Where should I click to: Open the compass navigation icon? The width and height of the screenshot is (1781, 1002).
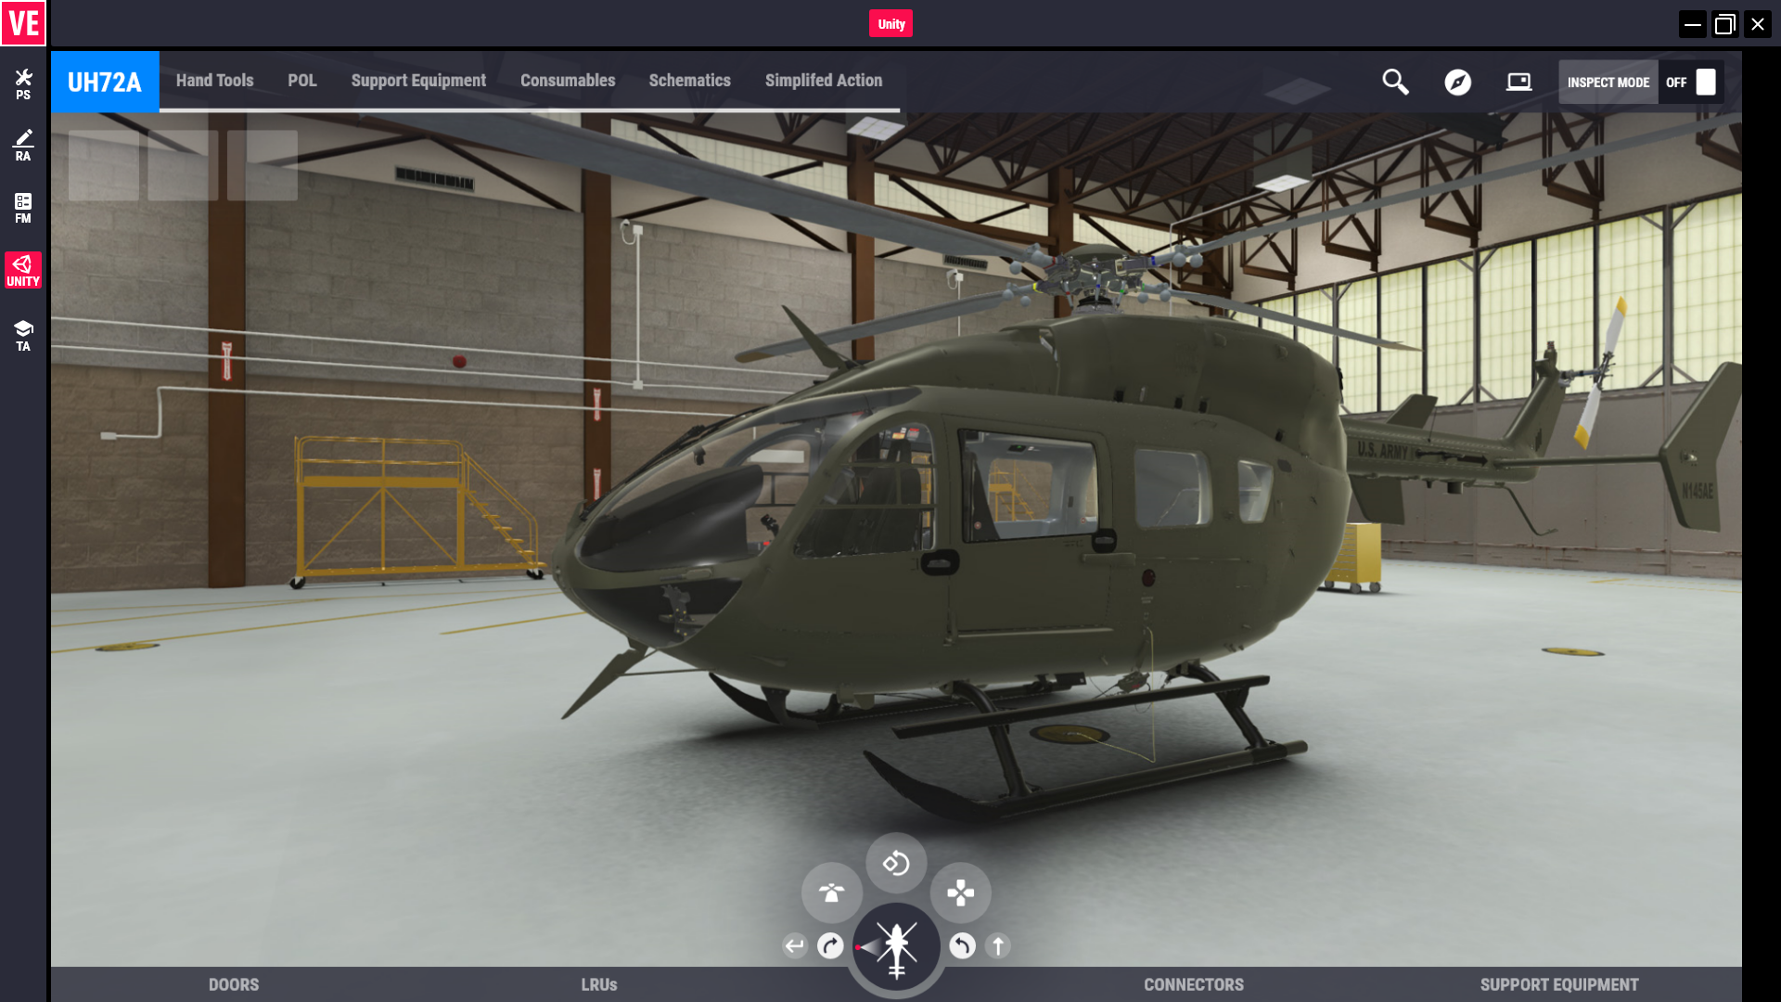pyautogui.click(x=1457, y=83)
